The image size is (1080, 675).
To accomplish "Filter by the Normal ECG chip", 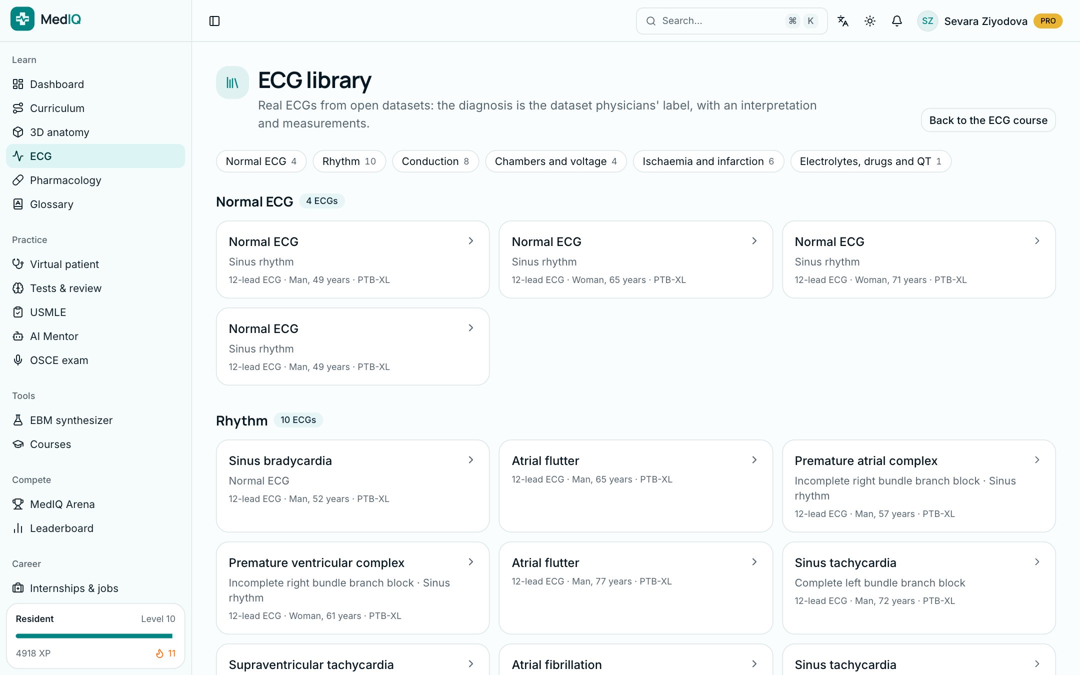I will point(261,161).
